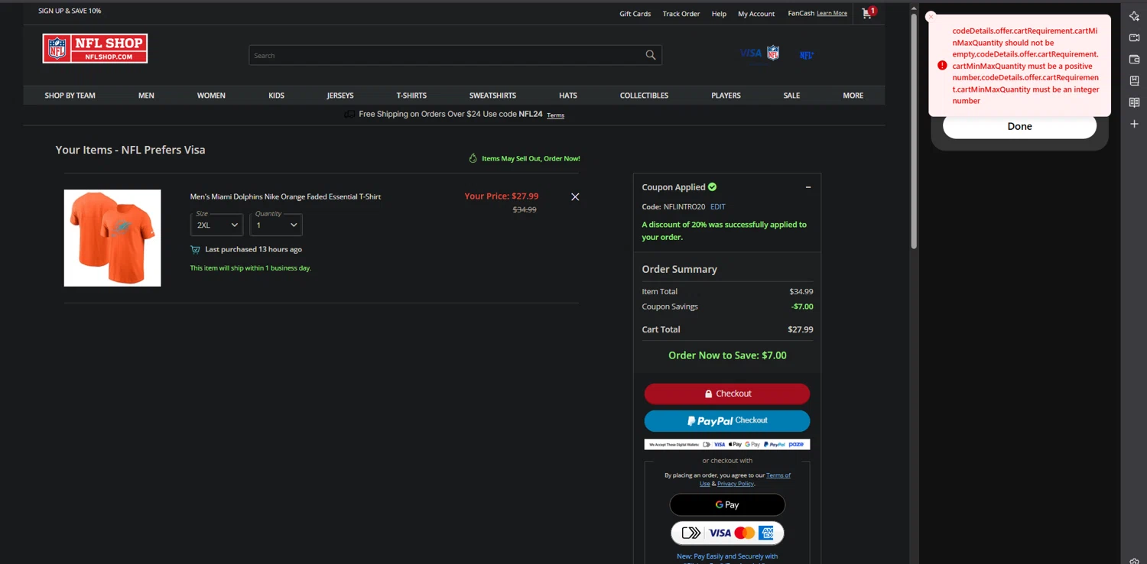1147x564 pixels.
Task: Open the sidebar bookmark book icon
Action: [1134, 80]
